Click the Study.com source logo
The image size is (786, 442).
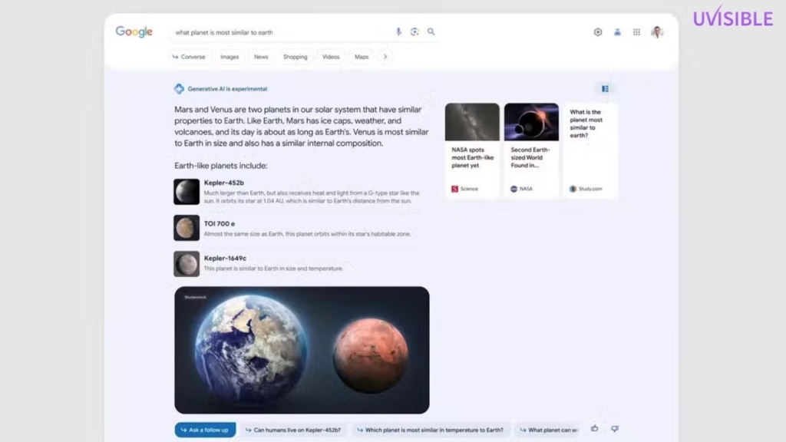573,189
